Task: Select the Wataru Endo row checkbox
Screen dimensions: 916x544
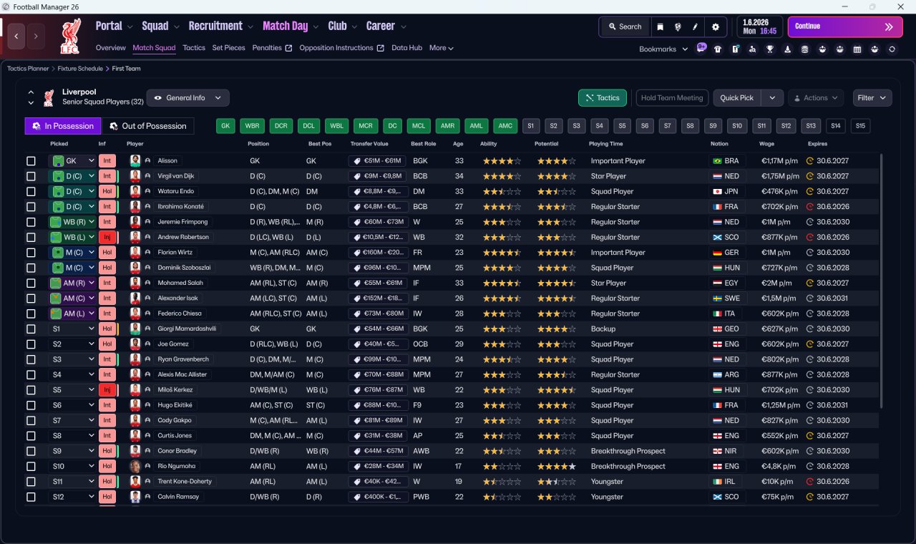Action: (31, 191)
